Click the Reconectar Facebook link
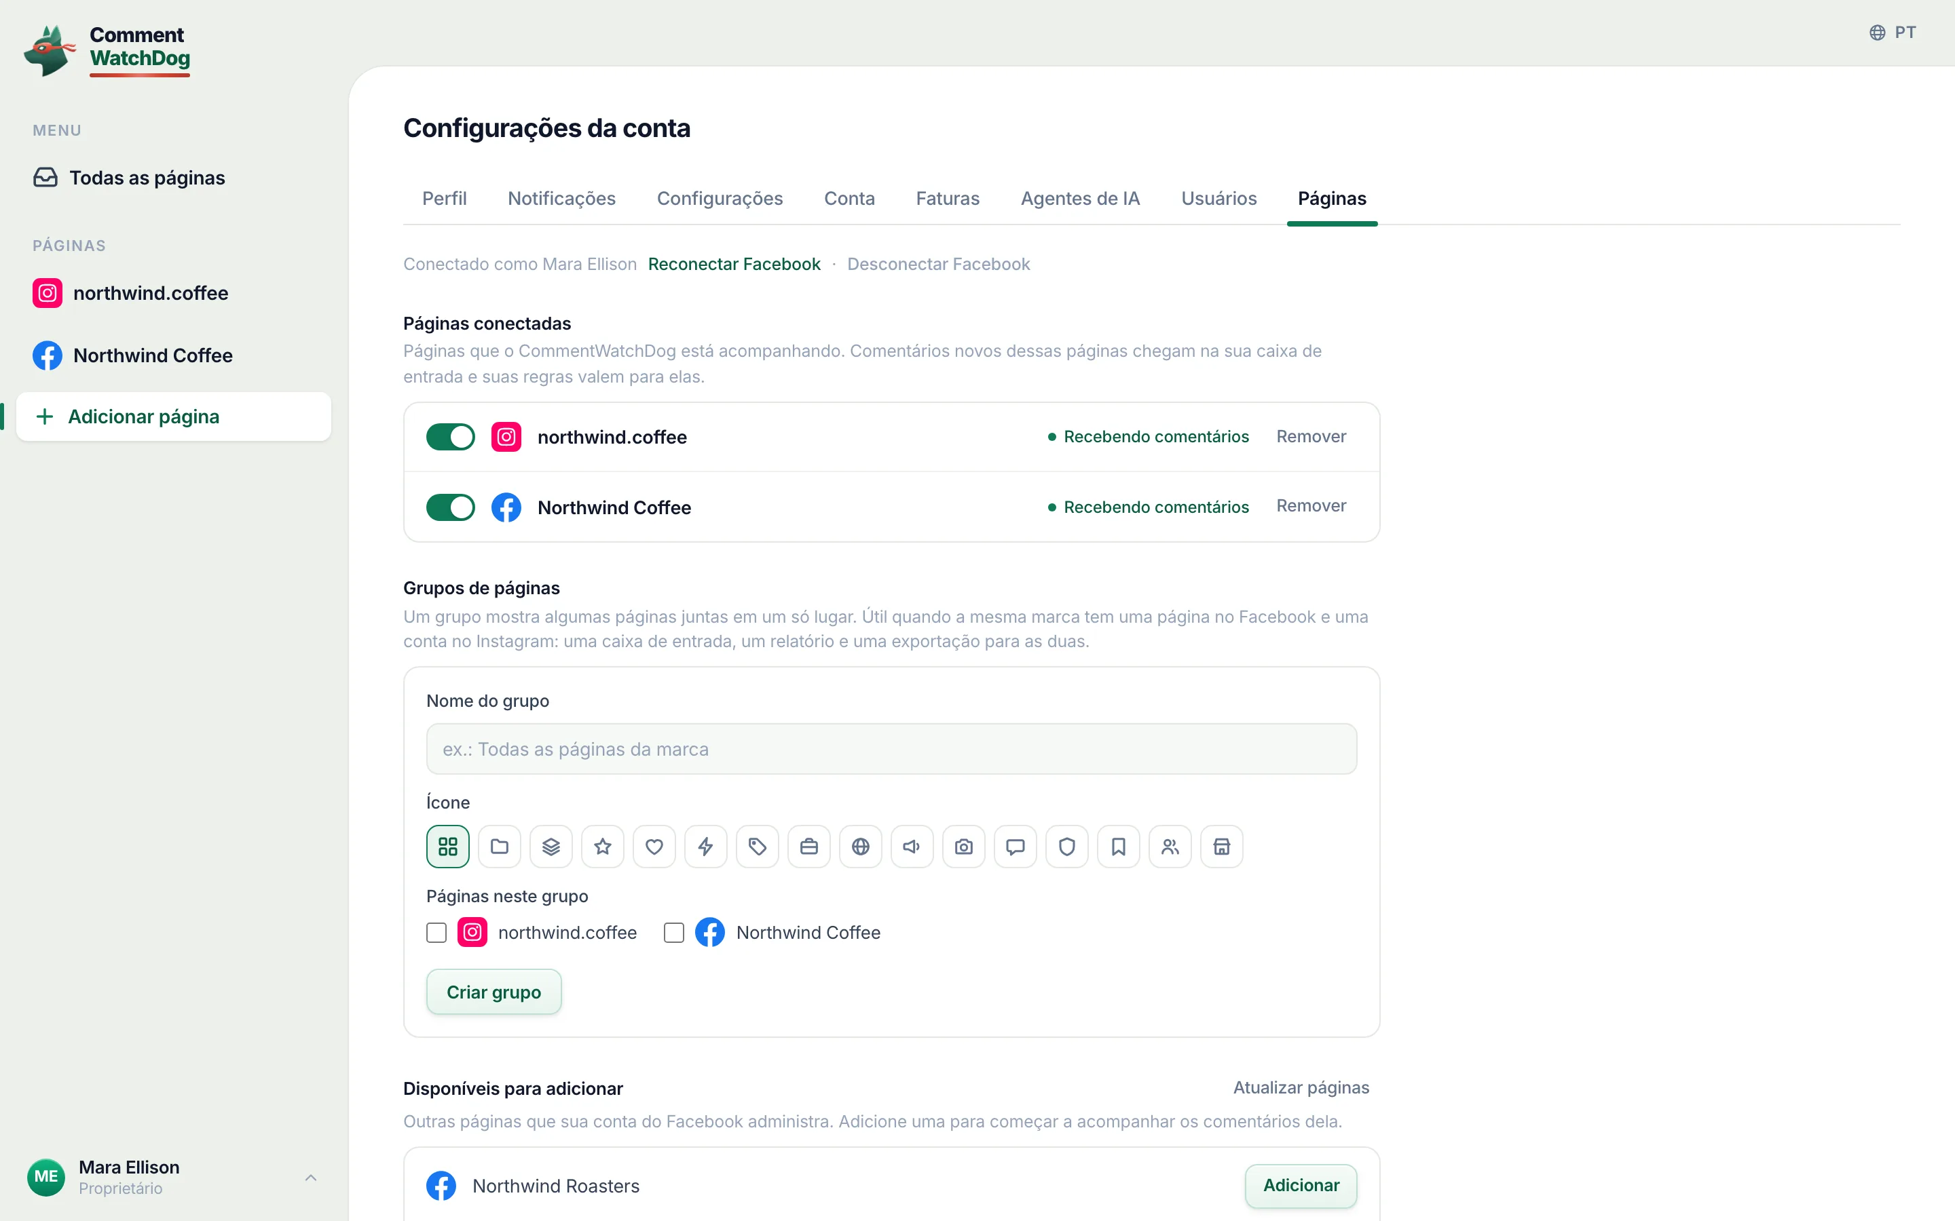Viewport: 1955px width, 1221px height. click(x=734, y=264)
